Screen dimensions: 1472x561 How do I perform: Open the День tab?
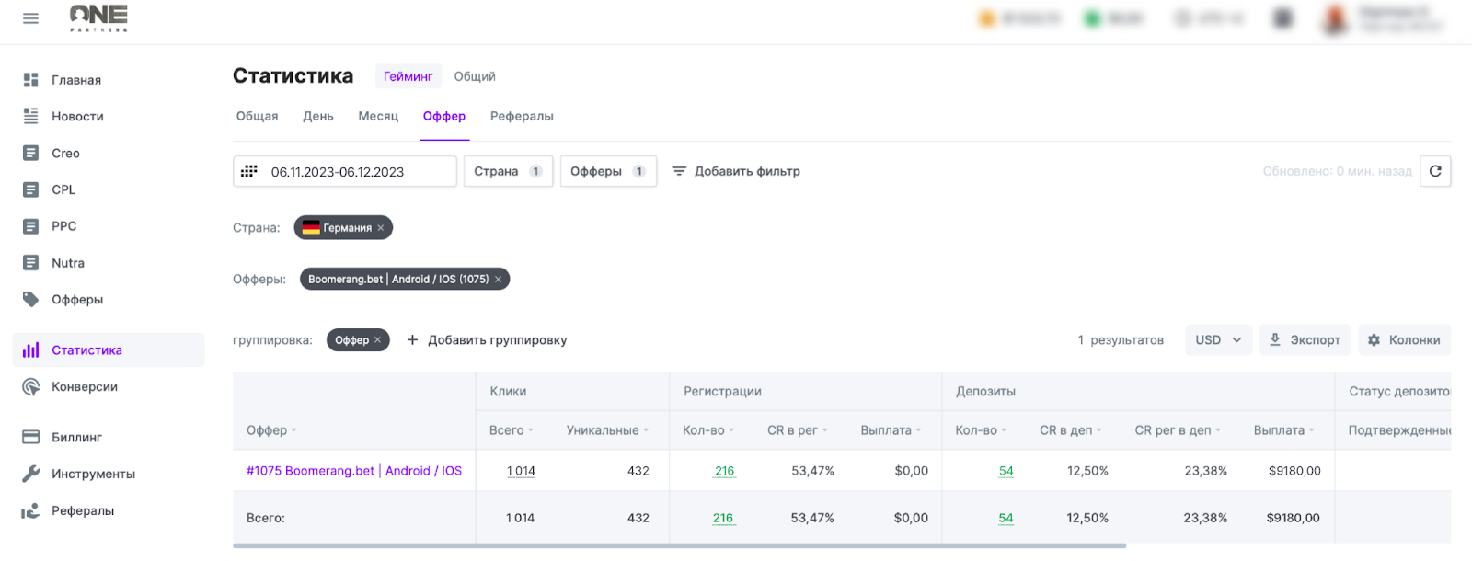click(318, 116)
